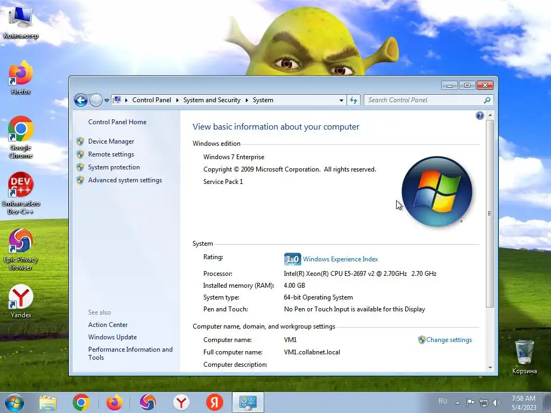Click the Refresh button beside address bar

(354, 100)
